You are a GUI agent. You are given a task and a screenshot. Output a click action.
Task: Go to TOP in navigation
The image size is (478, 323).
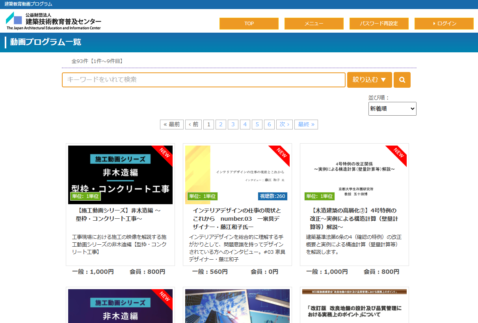click(x=249, y=24)
